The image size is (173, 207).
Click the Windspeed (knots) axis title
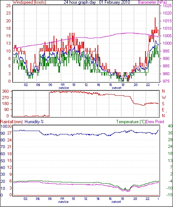coord(29,2)
